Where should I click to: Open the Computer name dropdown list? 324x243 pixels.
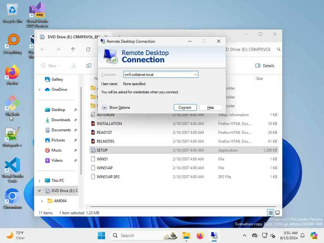[x=195, y=75]
